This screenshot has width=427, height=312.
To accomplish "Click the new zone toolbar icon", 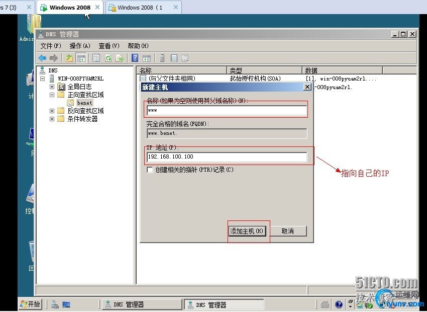I will 185,58.
